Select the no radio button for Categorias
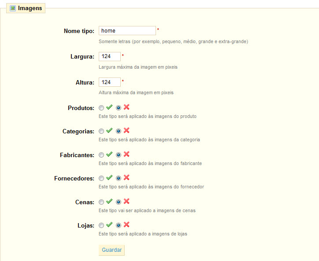Viewport: 319px width, 261px height. pyautogui.click(x=119, y=131)
